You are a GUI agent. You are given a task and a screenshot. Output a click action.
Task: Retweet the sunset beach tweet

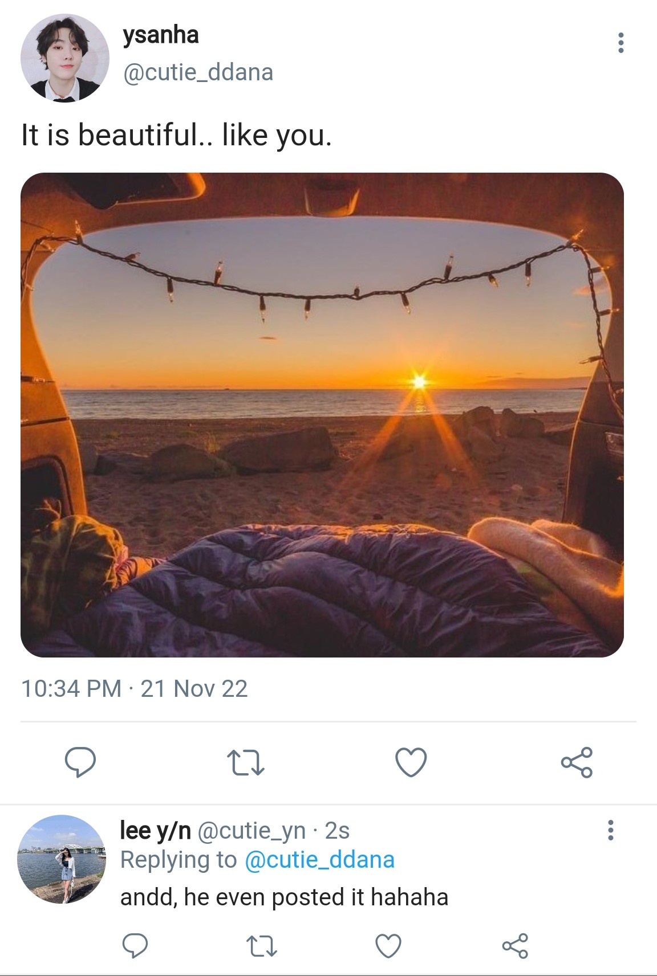(x=245, y=762)
